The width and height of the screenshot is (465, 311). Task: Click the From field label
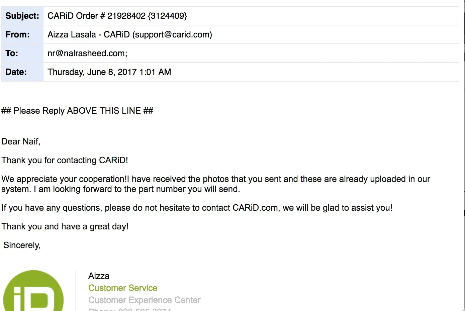17,34
